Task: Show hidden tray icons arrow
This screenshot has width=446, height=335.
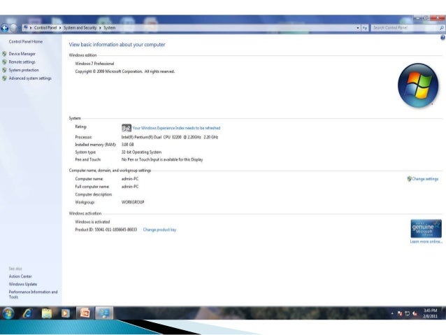Action: click(392, 313)
